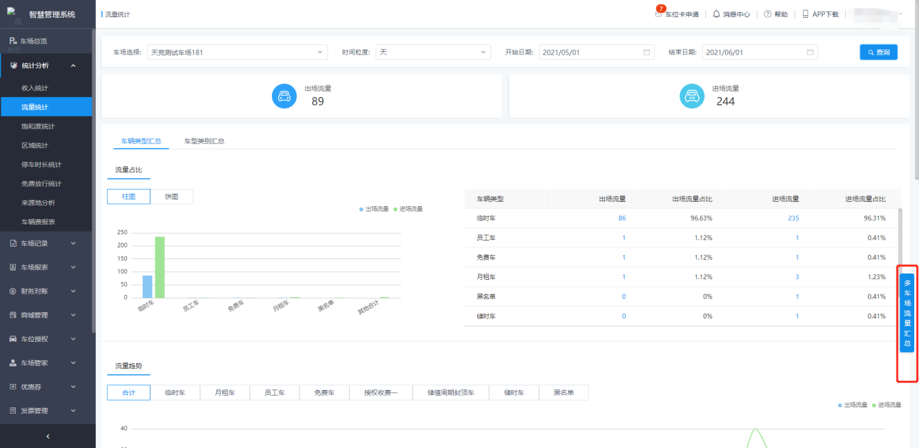Viewport: 919px width, 448px height.
Task: Collapse the sidebar with bottom arrow
Action: [48, 436]
